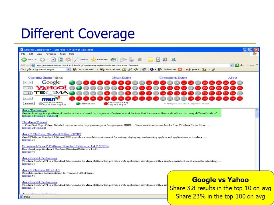Image resolution: width=274 pixels, height=205 pixels.
Task: Select red result 1 in MSN row
Action: coord(72,99)
